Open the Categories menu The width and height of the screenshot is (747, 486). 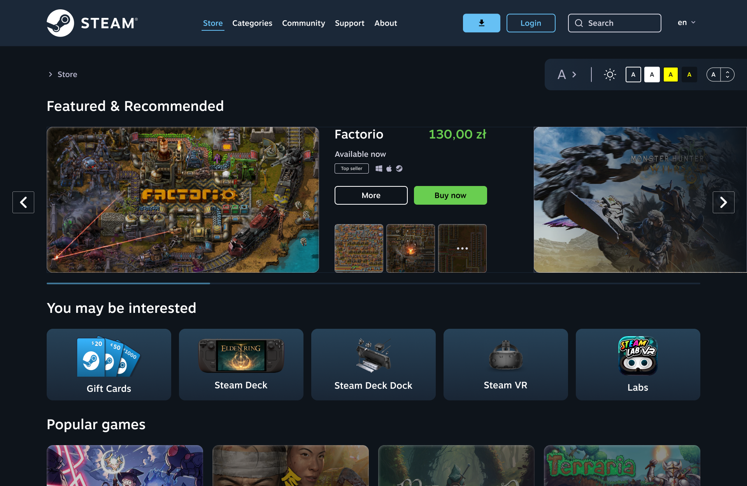tap(252, 23)
